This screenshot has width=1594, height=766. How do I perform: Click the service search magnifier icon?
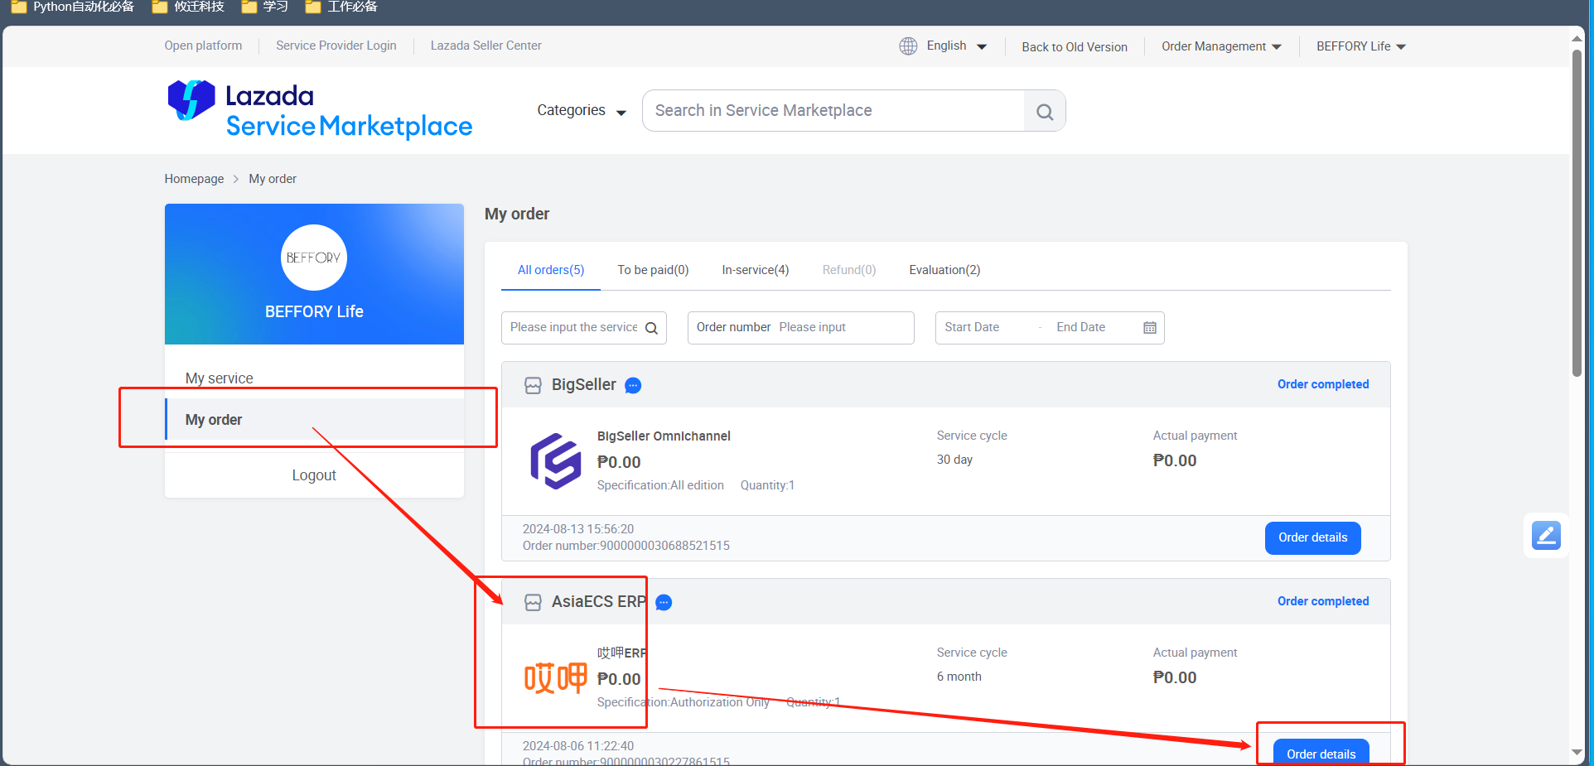[x=652, y=328]
